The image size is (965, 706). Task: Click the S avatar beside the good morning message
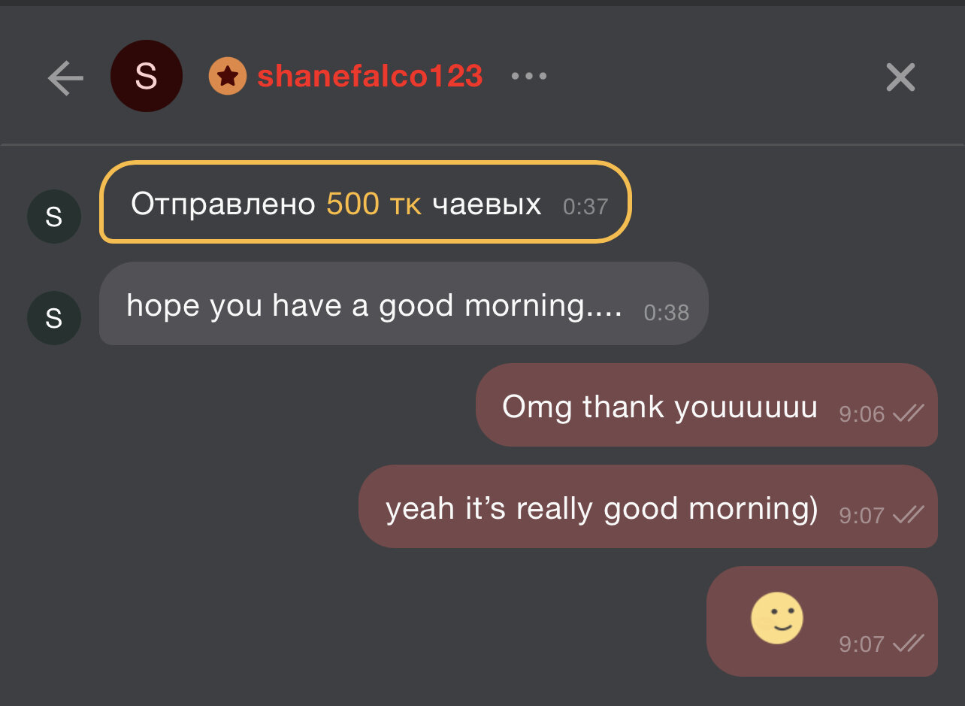[x=54, y=318]
